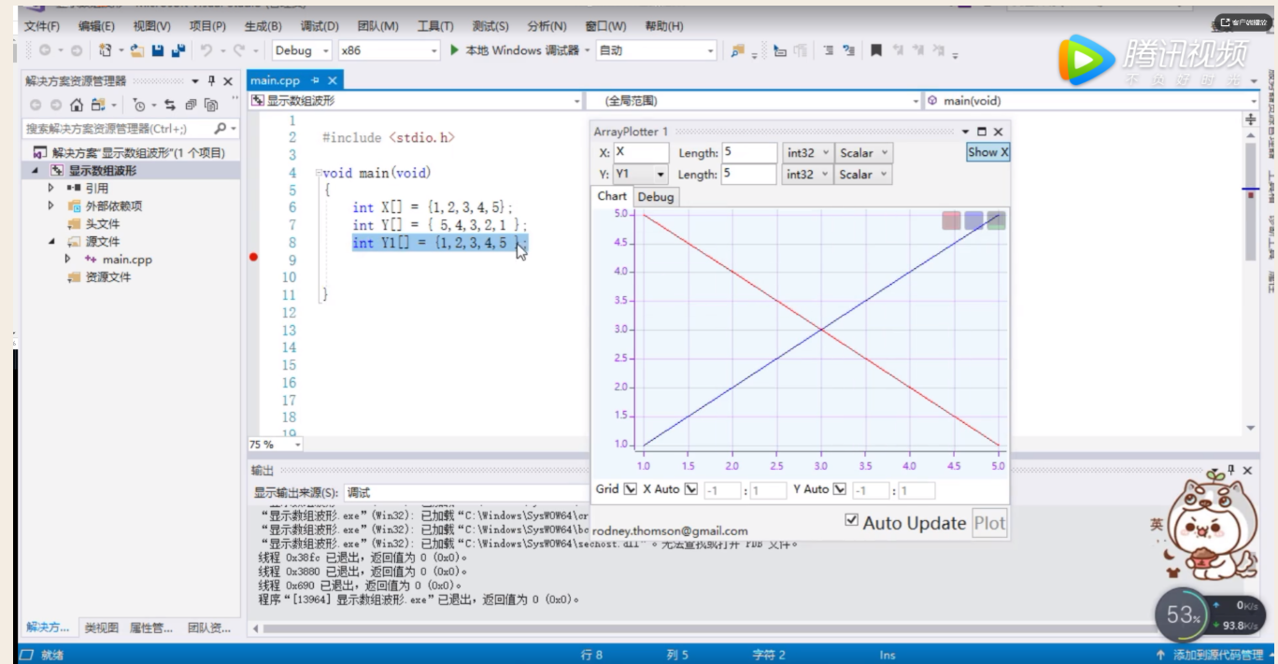The width and height of the screenshot is (1278, 664).
Task: Toggle the X Auto checkbox
Action: click(691, 488)
